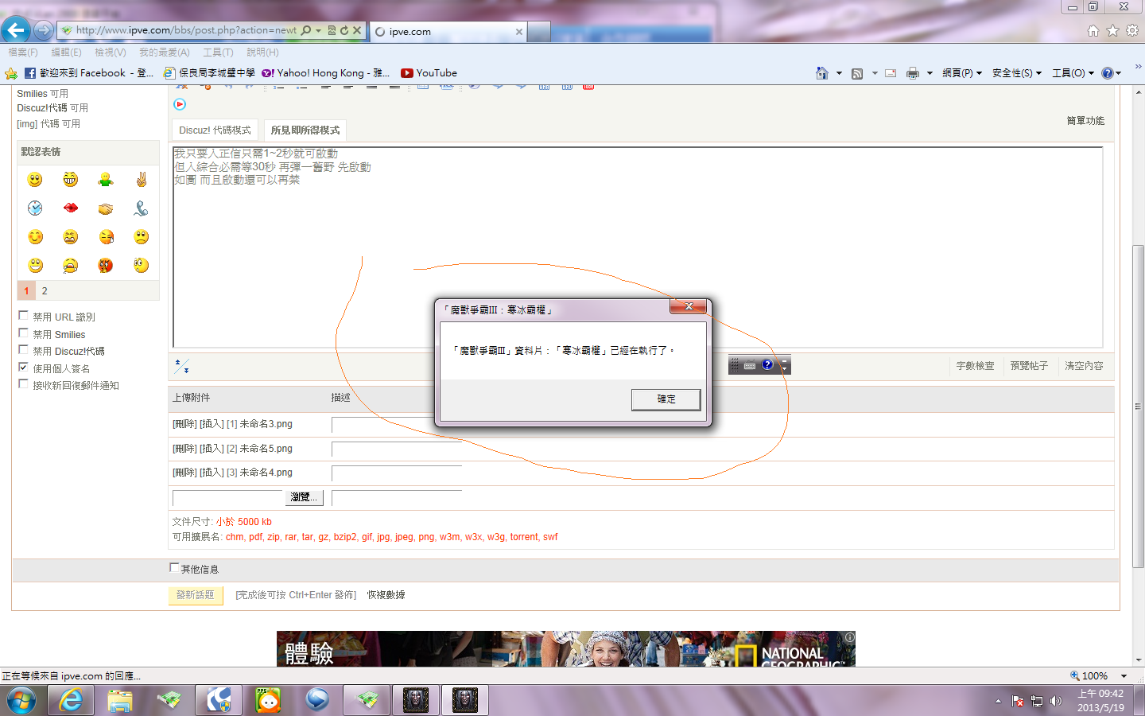Click the volume speaker icon in system tray

[x=1056, y=701]
